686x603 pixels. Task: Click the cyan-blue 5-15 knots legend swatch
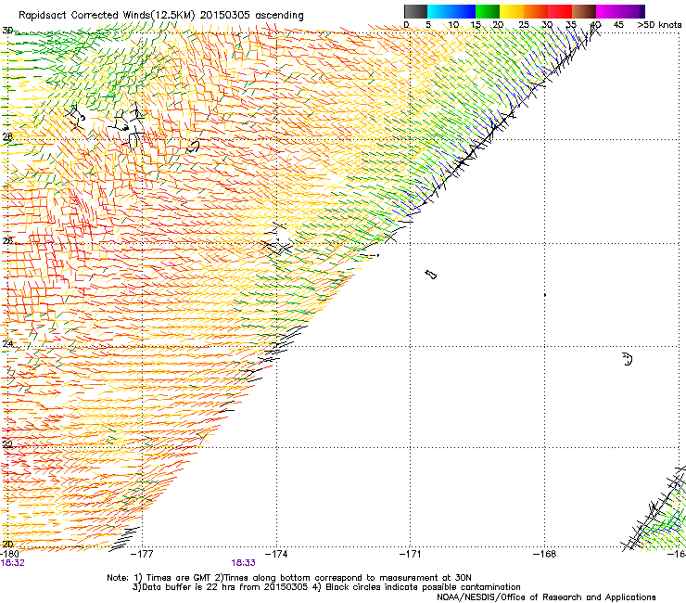(x=451, y=11)
